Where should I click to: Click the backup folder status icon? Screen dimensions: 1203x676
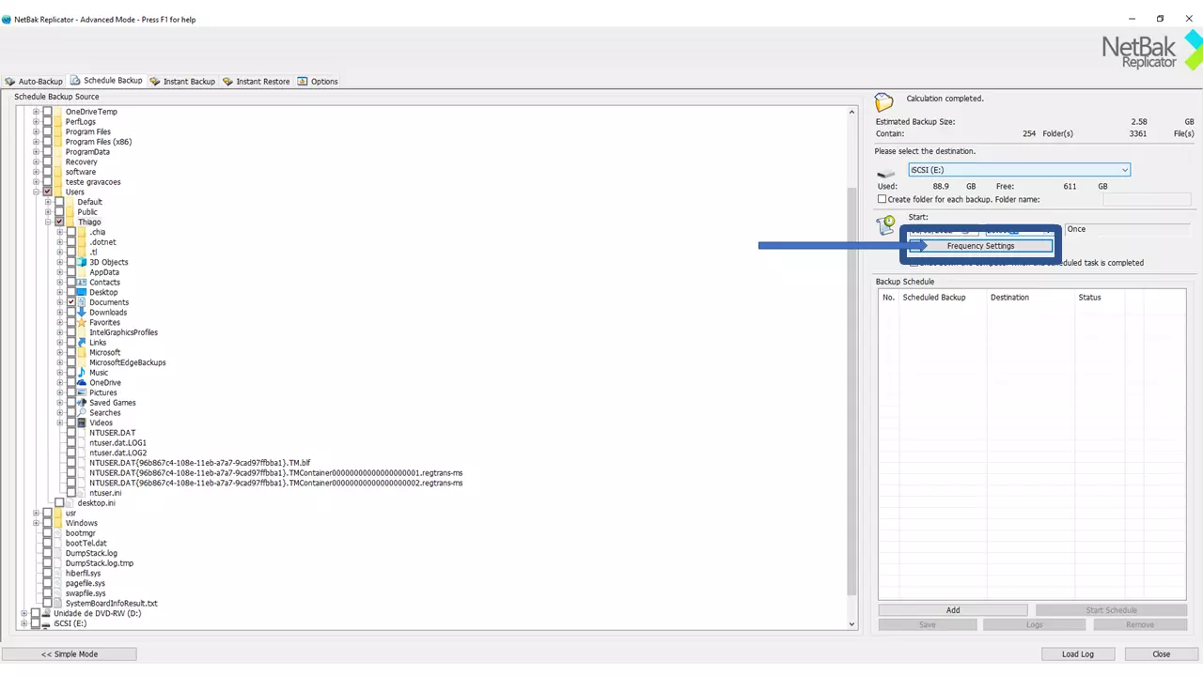(x=883, y=101)
